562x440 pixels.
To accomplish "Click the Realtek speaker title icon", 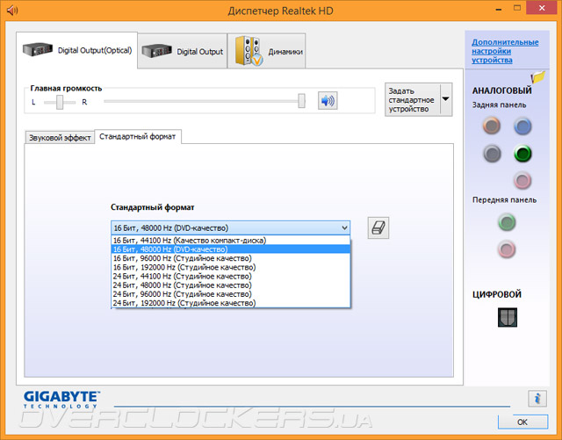I will tap(12, 11).
